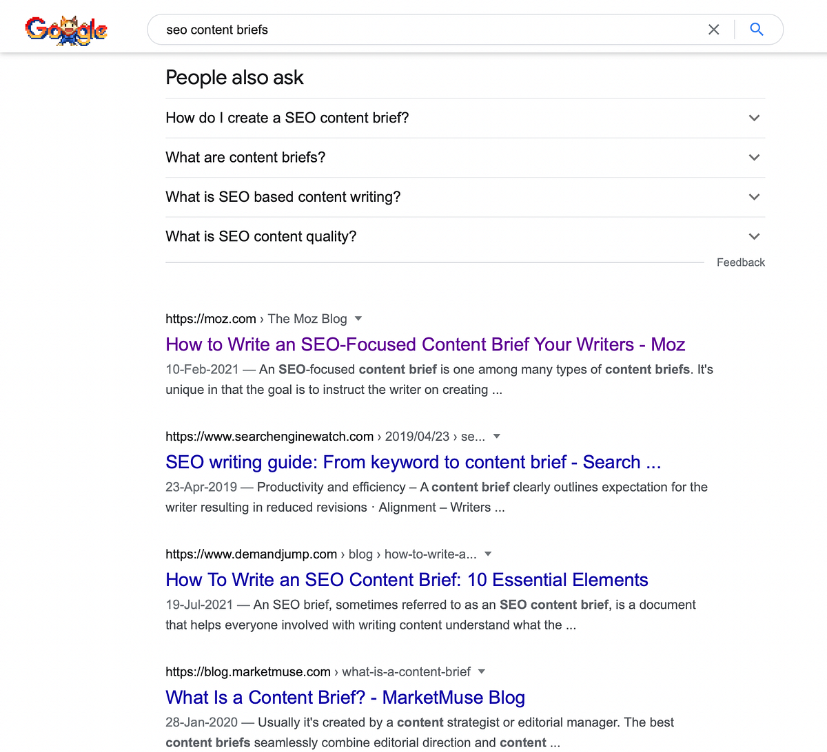
Task: Click the blue magnifying glass search icon
Action: (757, 30)
